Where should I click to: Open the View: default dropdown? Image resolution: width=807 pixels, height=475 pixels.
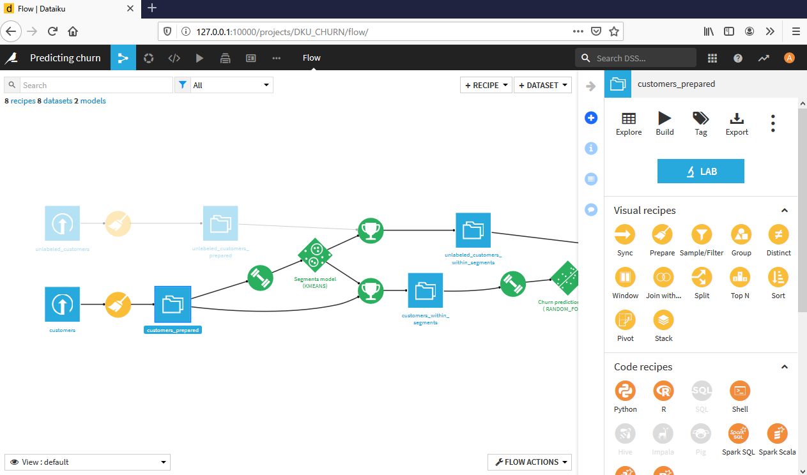click(88, 462)
